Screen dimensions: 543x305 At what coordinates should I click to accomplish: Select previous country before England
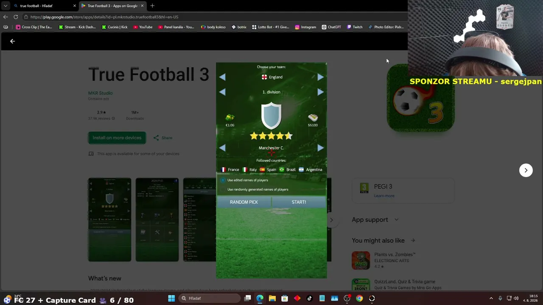[222, 77]
